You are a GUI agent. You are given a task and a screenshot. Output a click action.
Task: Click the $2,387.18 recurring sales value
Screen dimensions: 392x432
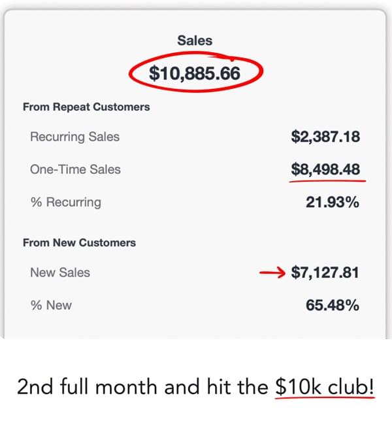[325, 137]
